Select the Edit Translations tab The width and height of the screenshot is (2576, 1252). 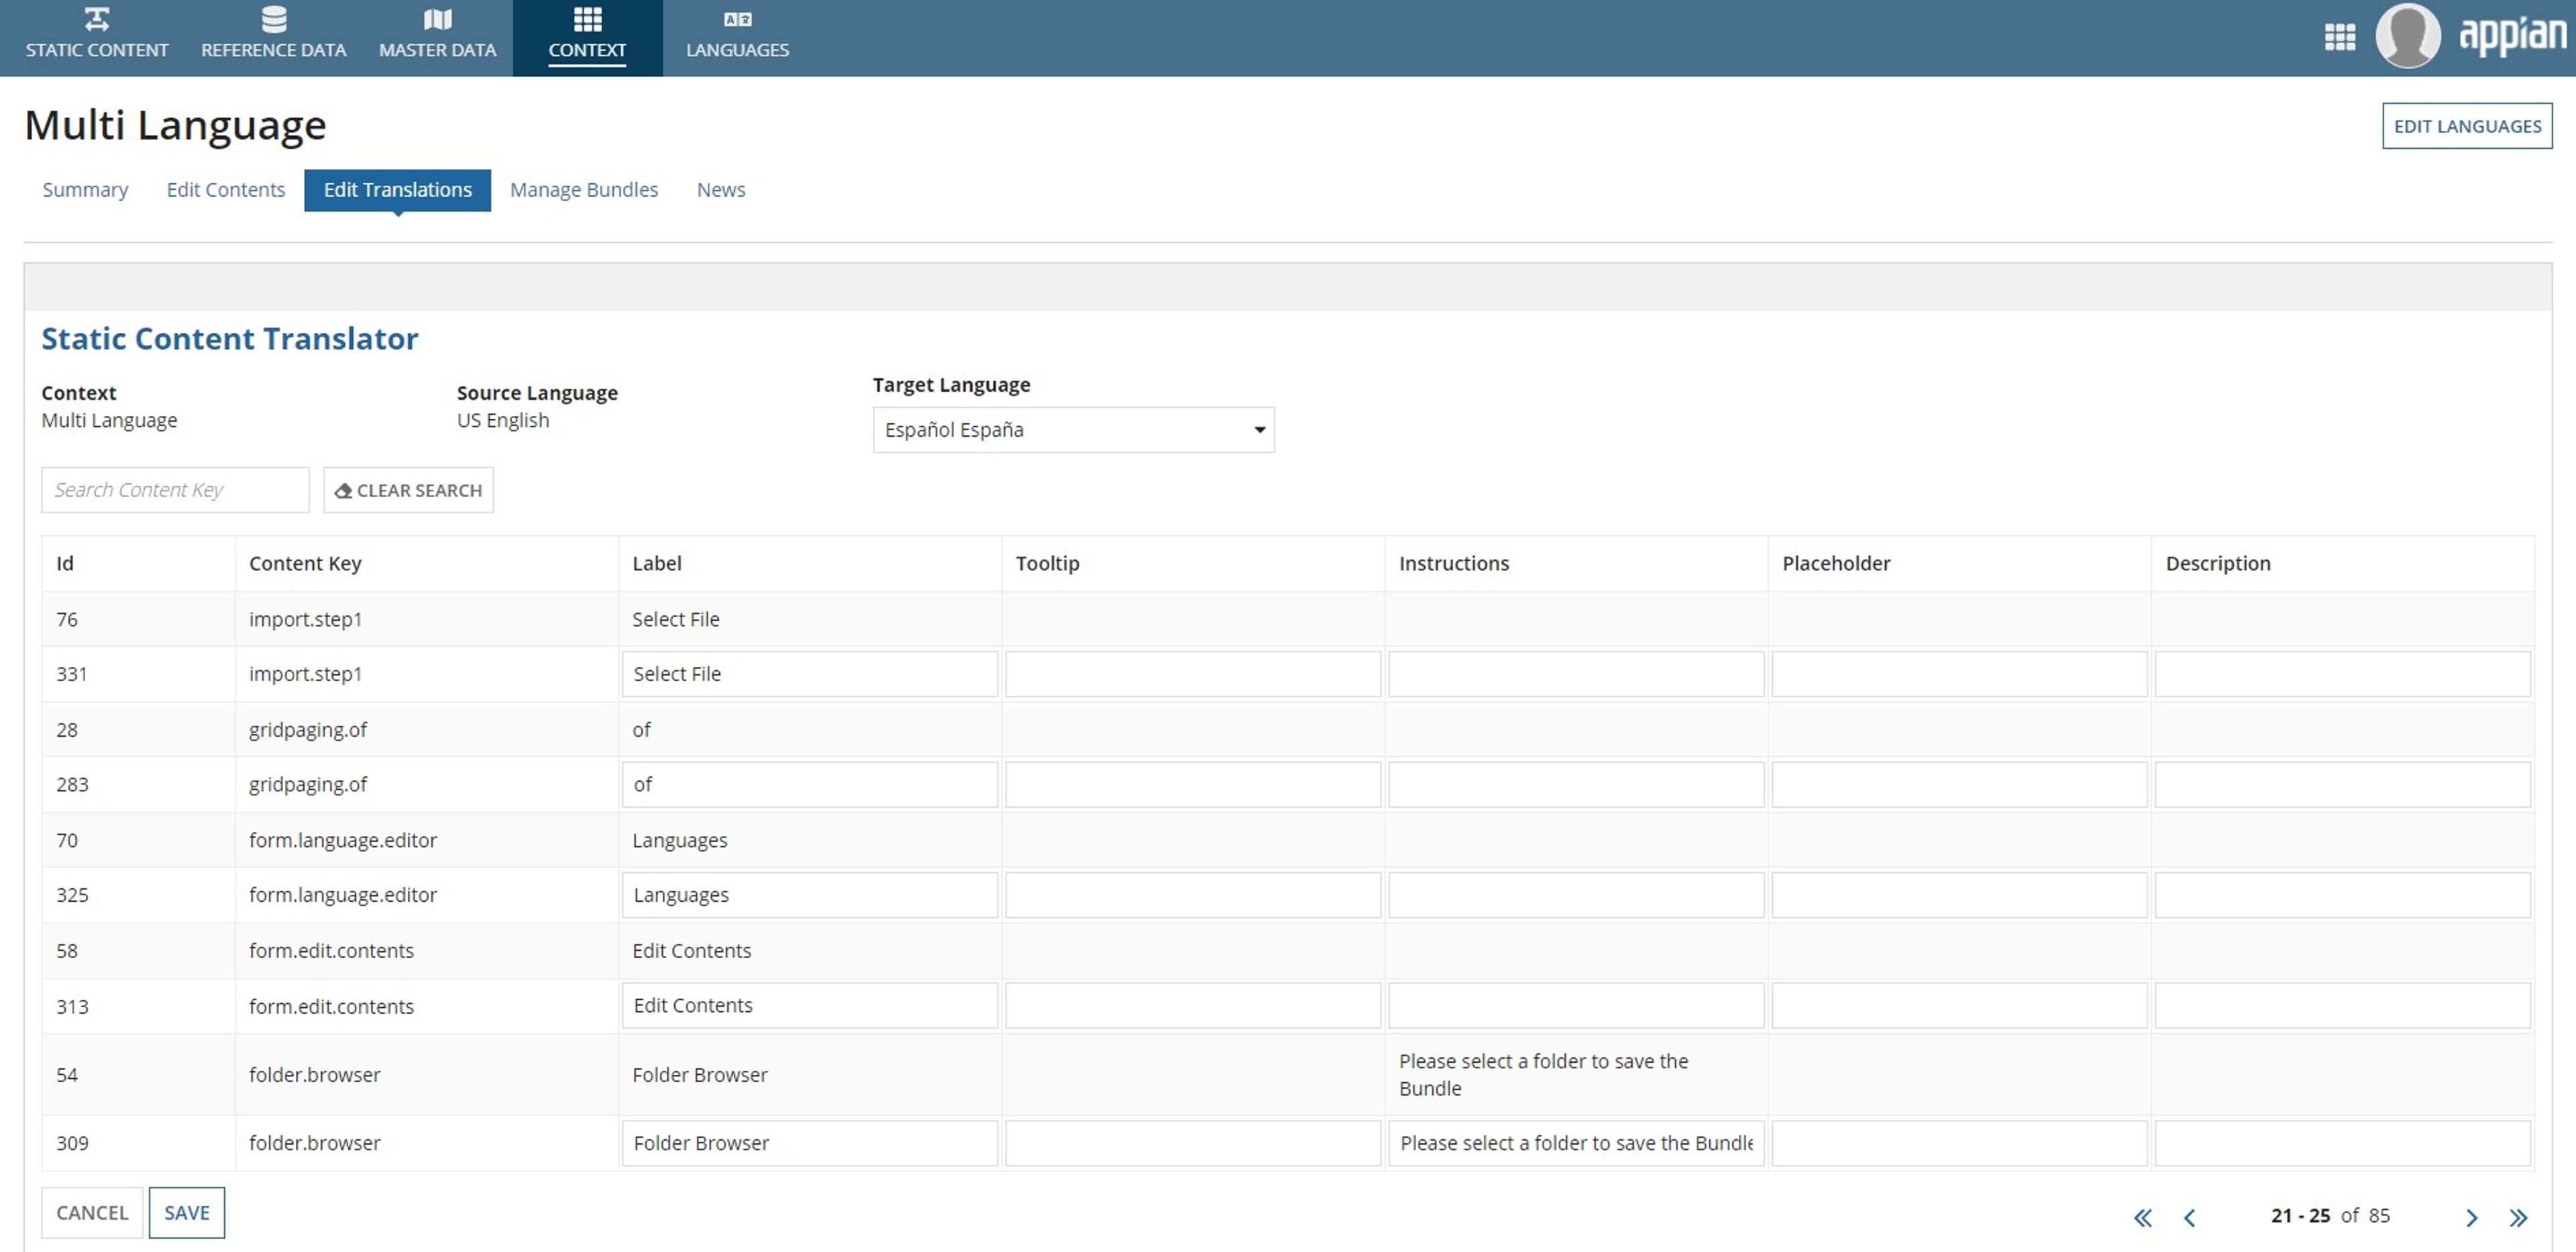tap(397, 190)
